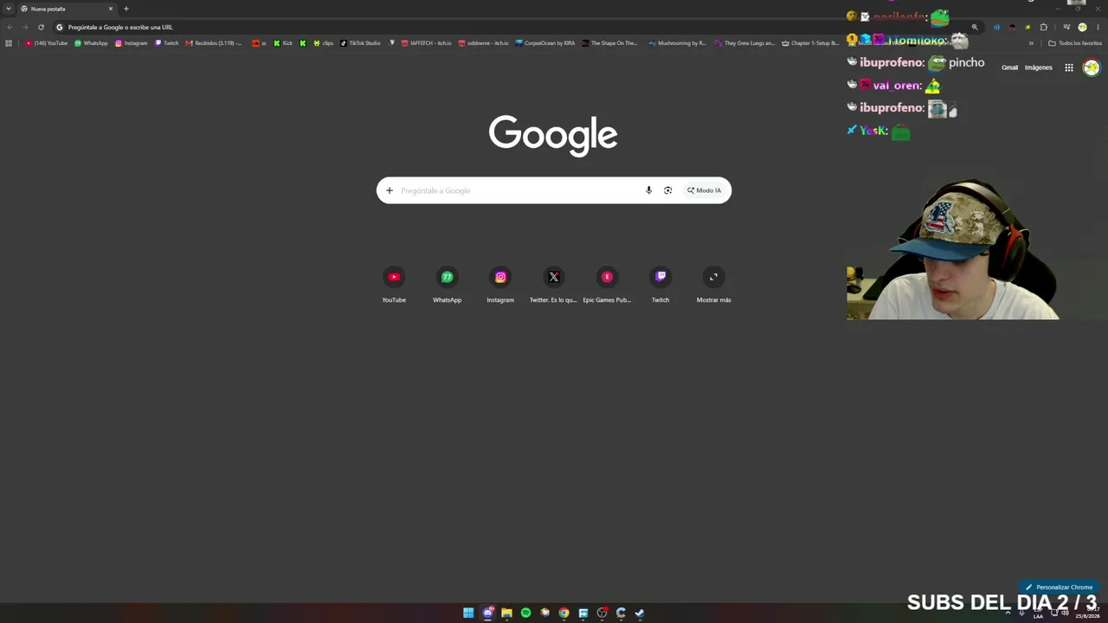Open the Extensions puzzle icon
1108x623 pixels.
[1043, 27]
